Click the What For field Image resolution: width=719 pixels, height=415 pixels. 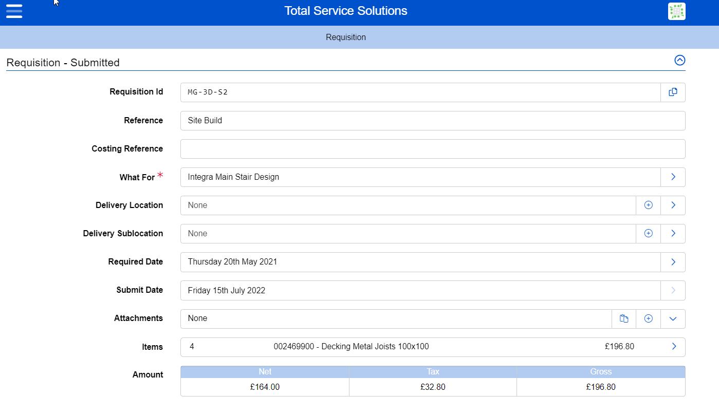pos(420,177)
